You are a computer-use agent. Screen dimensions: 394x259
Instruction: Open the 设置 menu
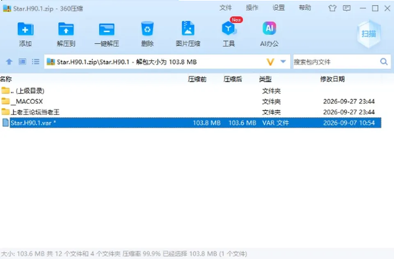(x=279, y=8)
